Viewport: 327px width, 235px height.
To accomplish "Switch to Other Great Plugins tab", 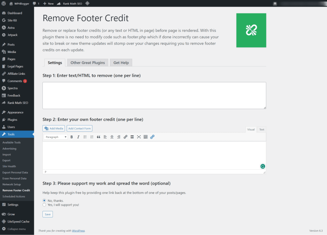I will 87,63.
